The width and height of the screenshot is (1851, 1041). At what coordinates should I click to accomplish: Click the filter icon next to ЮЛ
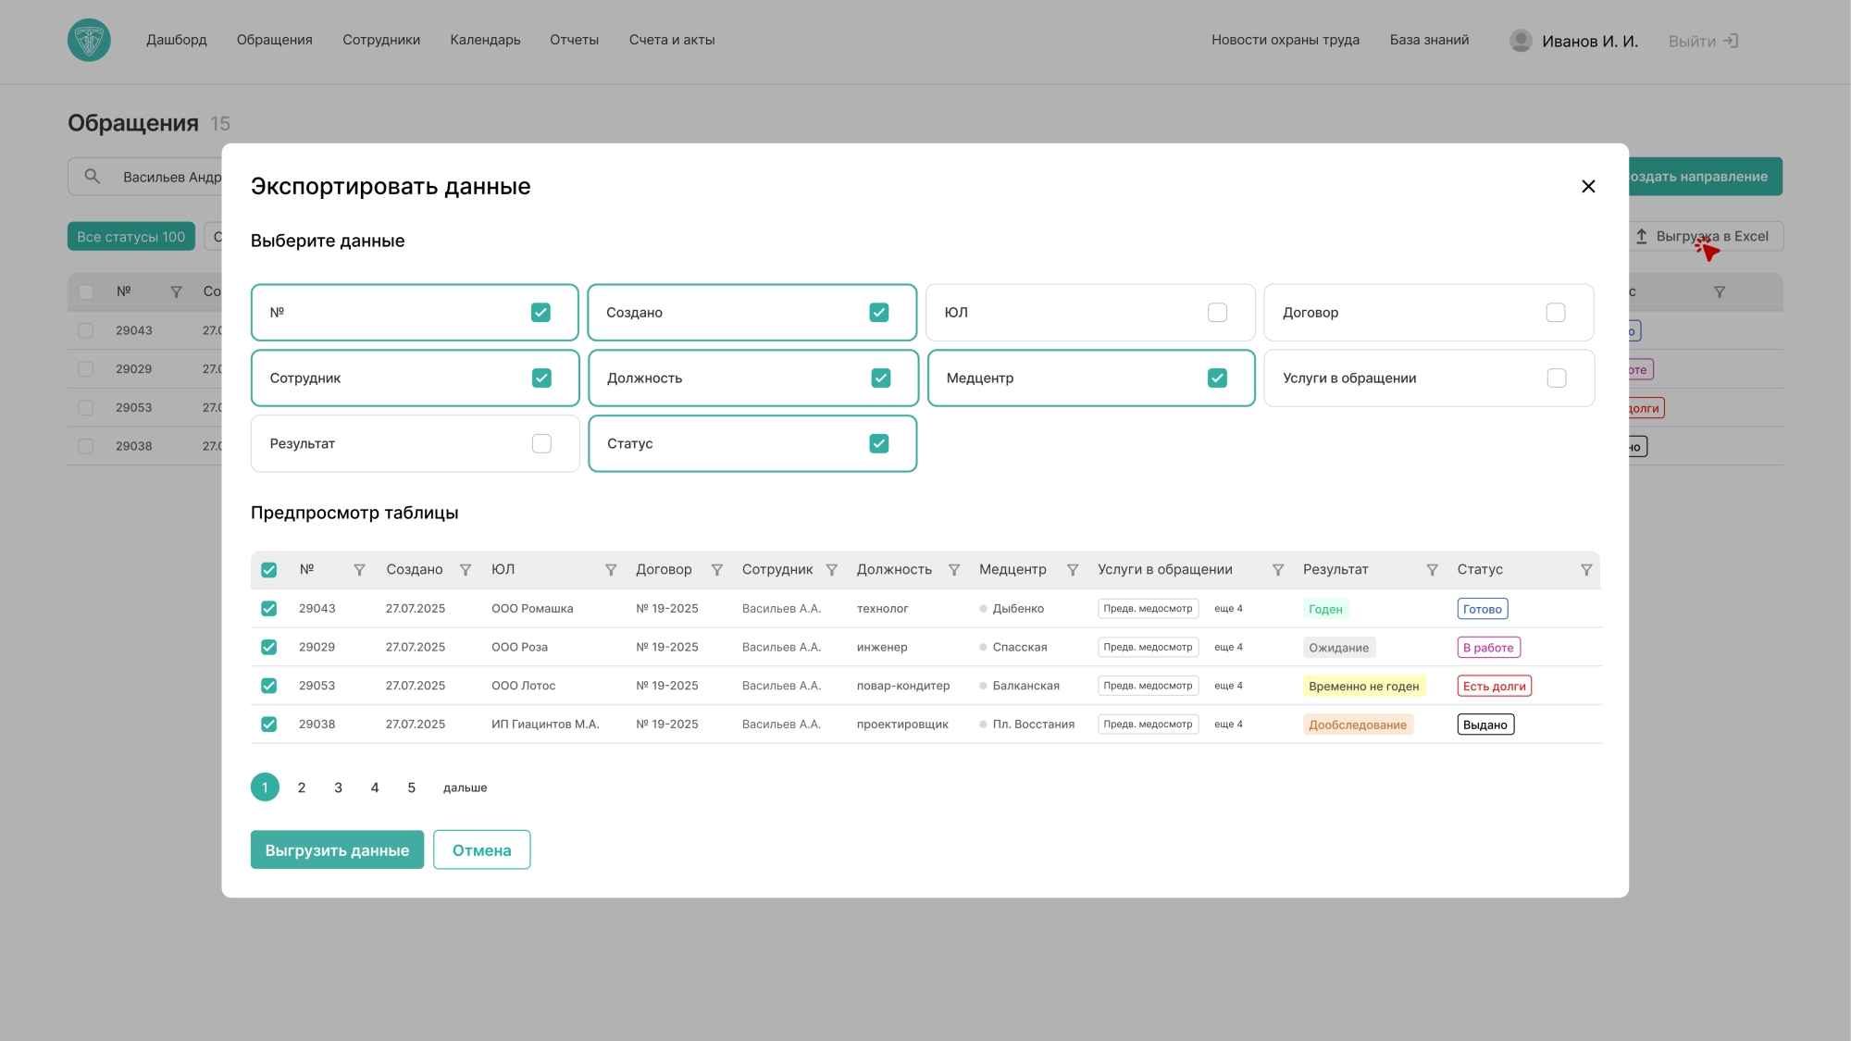[x=611, y=570]
